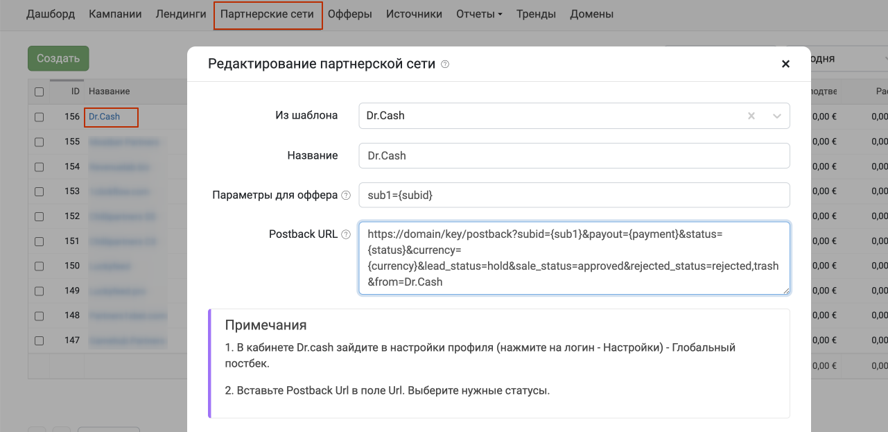The image size is (888, 432).
Task: Check the row 151 checkbox
Action: (40, 241)
